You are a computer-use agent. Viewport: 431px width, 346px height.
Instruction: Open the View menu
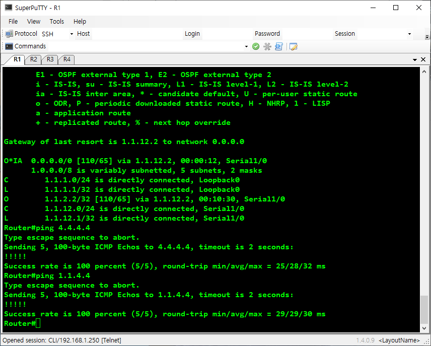pyautogui.click(x=34, y=22)
